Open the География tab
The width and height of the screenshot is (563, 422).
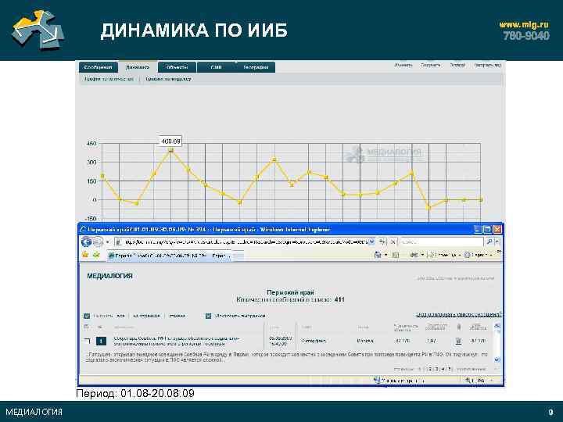(x=256, y=67)
